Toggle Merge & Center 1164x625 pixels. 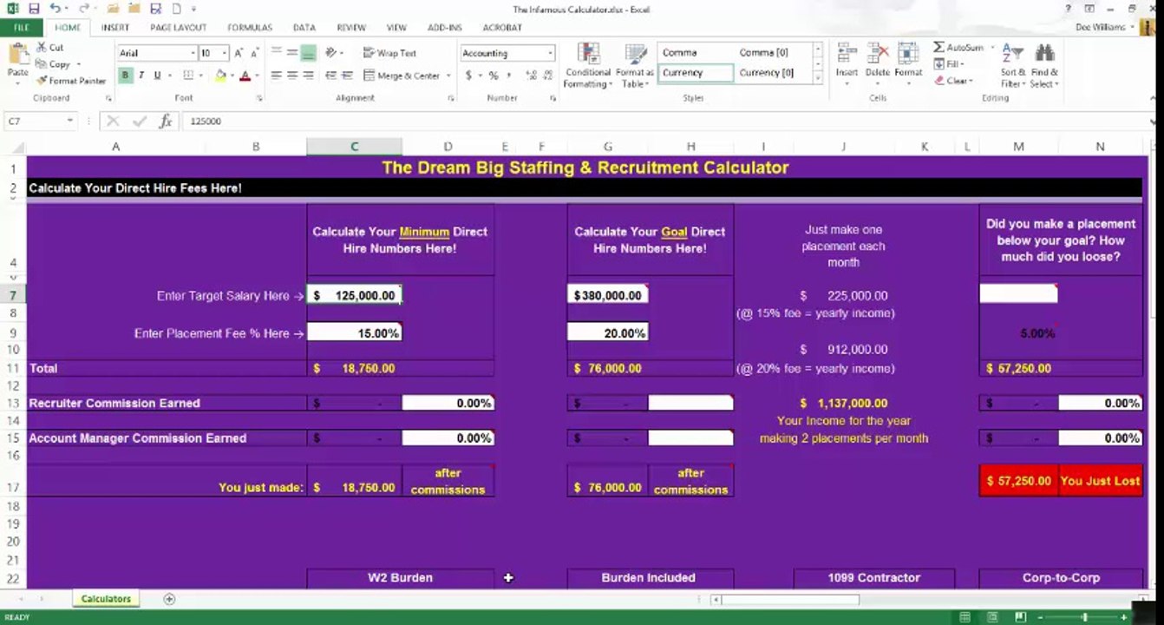click(x=402, y=76)
